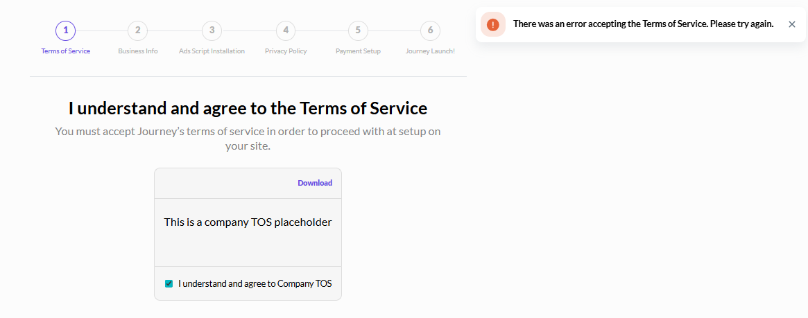Jump to step 4 circle
Screen dimensions: 808x318
[285, 30]
